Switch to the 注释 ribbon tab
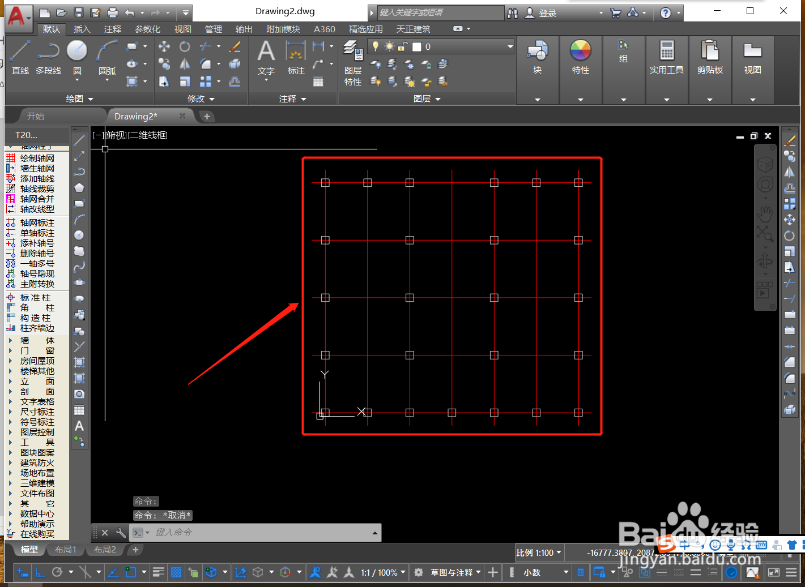The height and width of the screenshot is (587, 805). [113, 29]
